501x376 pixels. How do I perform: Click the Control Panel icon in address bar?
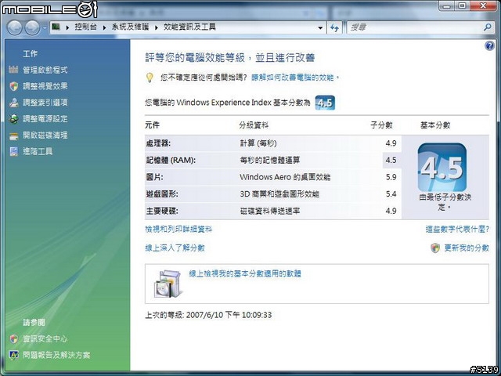pos(56,27)
